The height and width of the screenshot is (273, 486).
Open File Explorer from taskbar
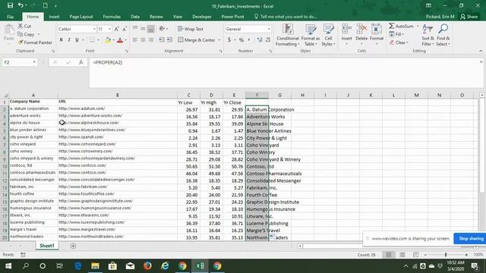point(95,266)
